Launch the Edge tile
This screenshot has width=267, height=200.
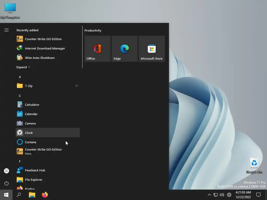(125, 49)
